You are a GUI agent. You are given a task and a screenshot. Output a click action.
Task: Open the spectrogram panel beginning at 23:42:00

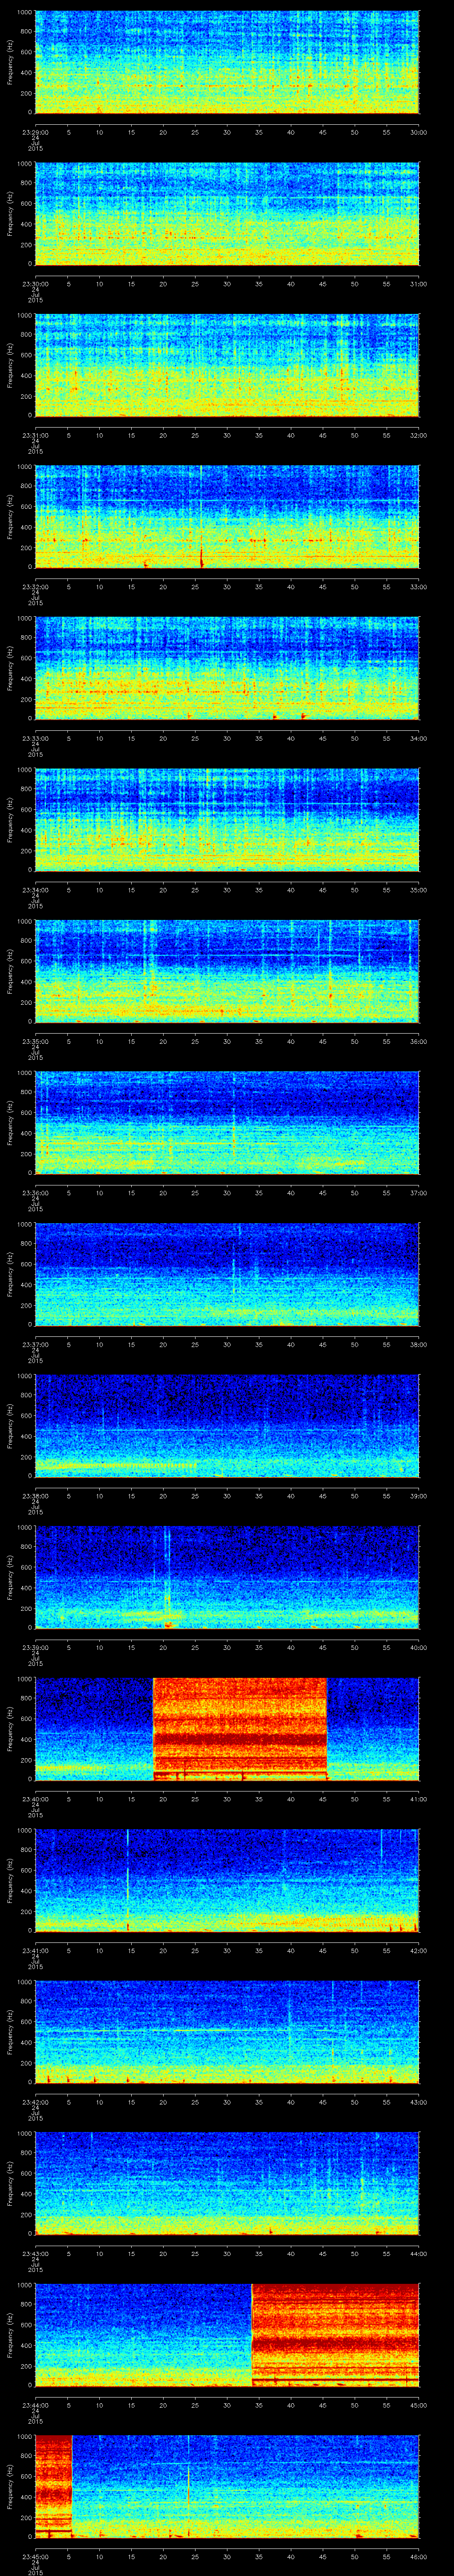tap(227, 2032)
